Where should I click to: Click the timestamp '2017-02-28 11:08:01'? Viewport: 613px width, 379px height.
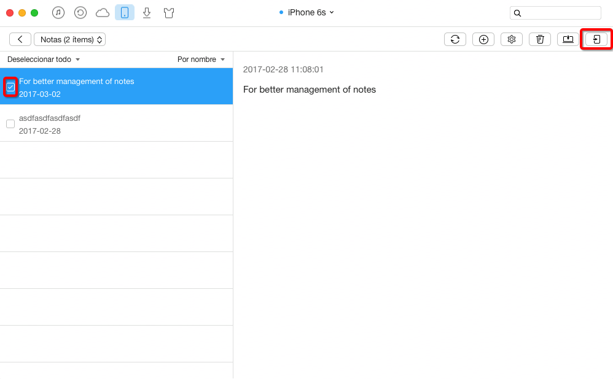point(283,69)
